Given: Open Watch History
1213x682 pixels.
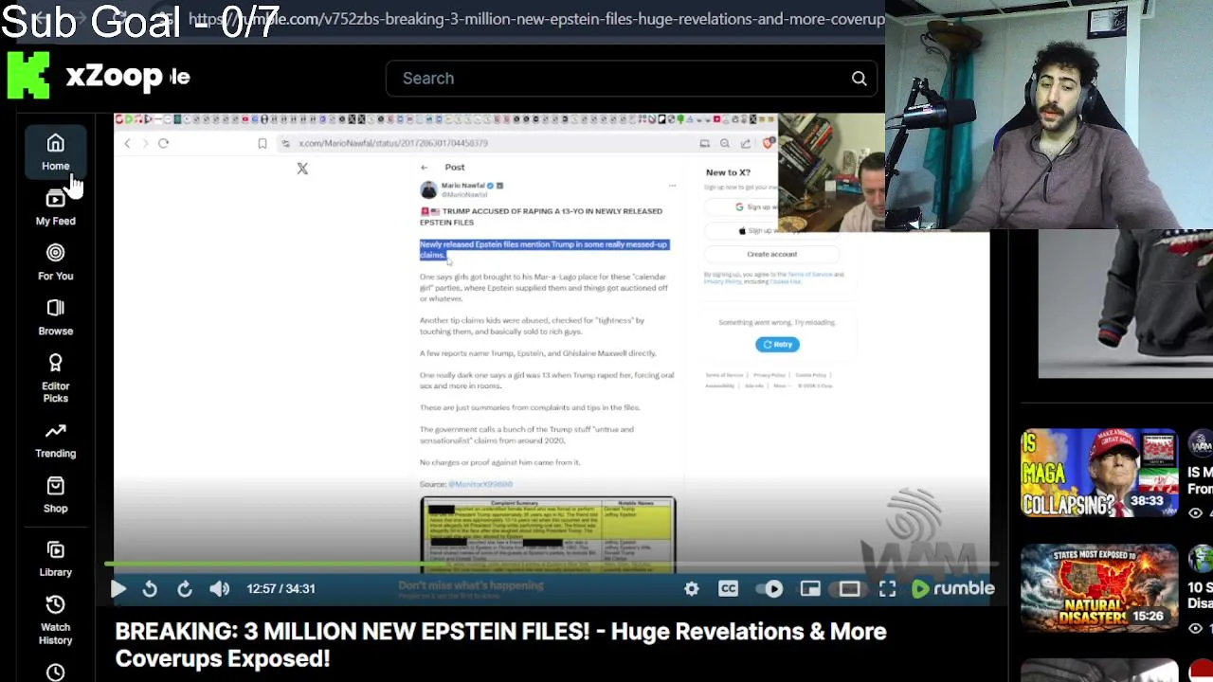Looking at the screenshot, I should [x=55, y=620].
